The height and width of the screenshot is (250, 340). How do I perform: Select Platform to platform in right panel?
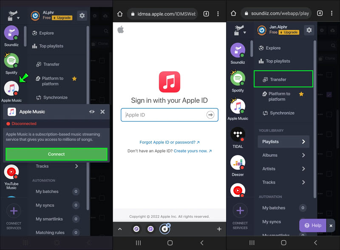pyautogui.click(x=279, y=97)
